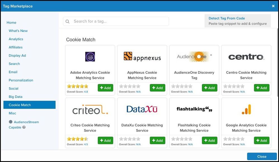Click the DataXu logo
The width and height of the screenshot is (279, 162).
click(x=142, y=109)
